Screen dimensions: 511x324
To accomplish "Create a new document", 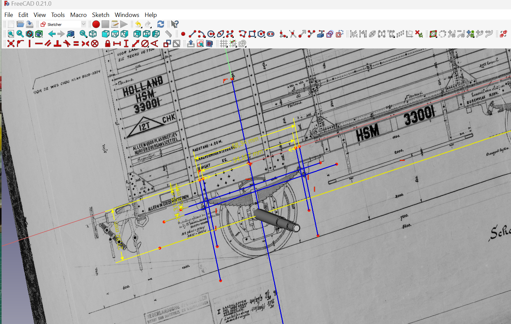I will (11, 24).
